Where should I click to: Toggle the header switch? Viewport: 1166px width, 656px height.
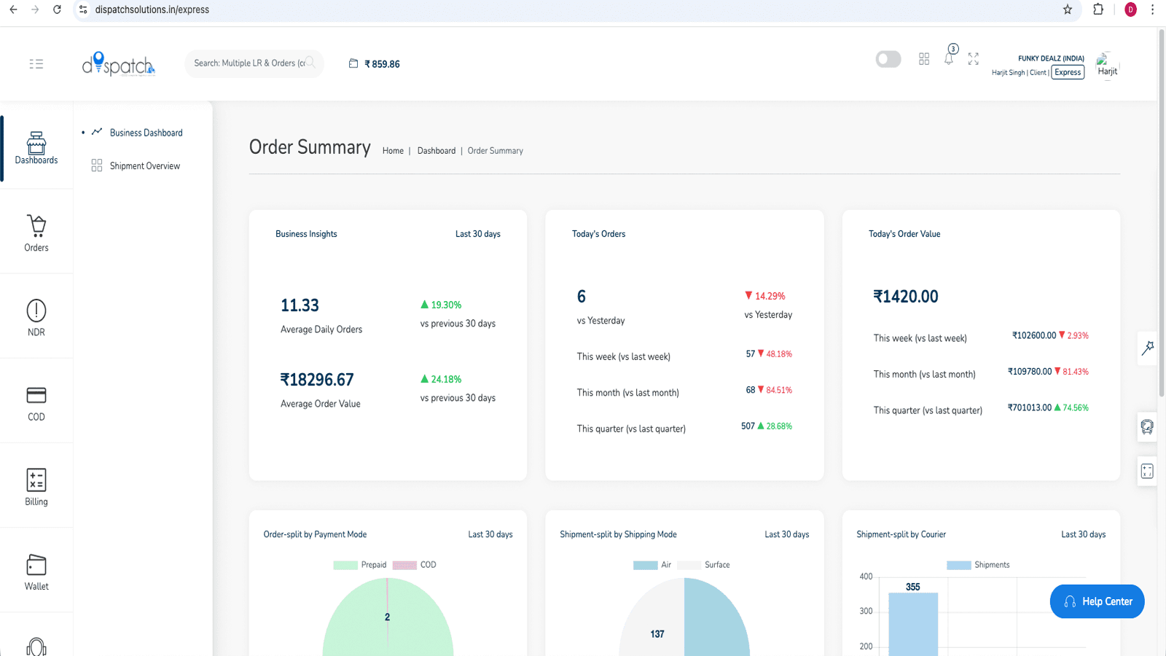[x=888, y=59]
